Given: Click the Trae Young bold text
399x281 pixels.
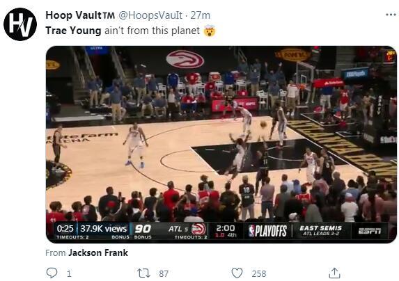Looking at the screenshot, I should (73, 31).
